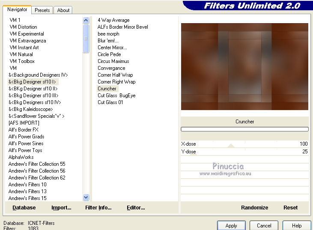Select Alf's Power Sines category
Screen dimensions: 313x230
[x=26, y=143]
